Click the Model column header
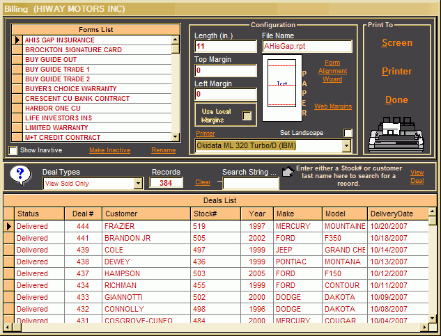Image resolution: width=441 pixels, height=336 pixels. pyautogui.click(x=345, y=214)
